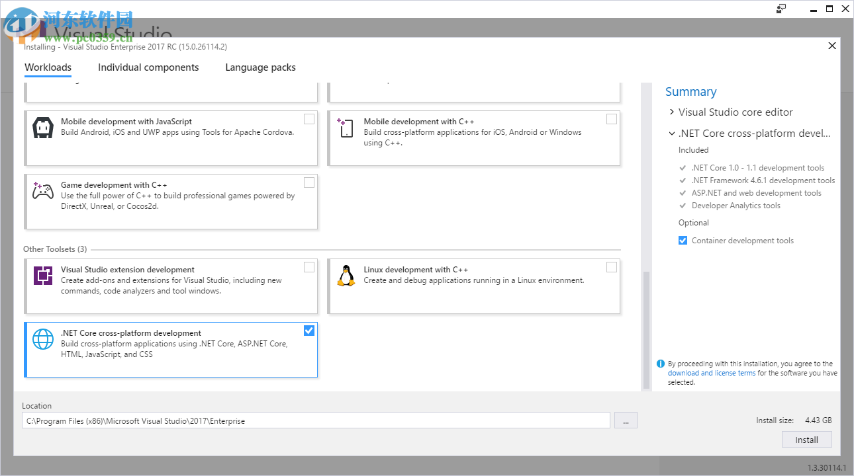Open the Language packs tab

[x=260, y=67]
